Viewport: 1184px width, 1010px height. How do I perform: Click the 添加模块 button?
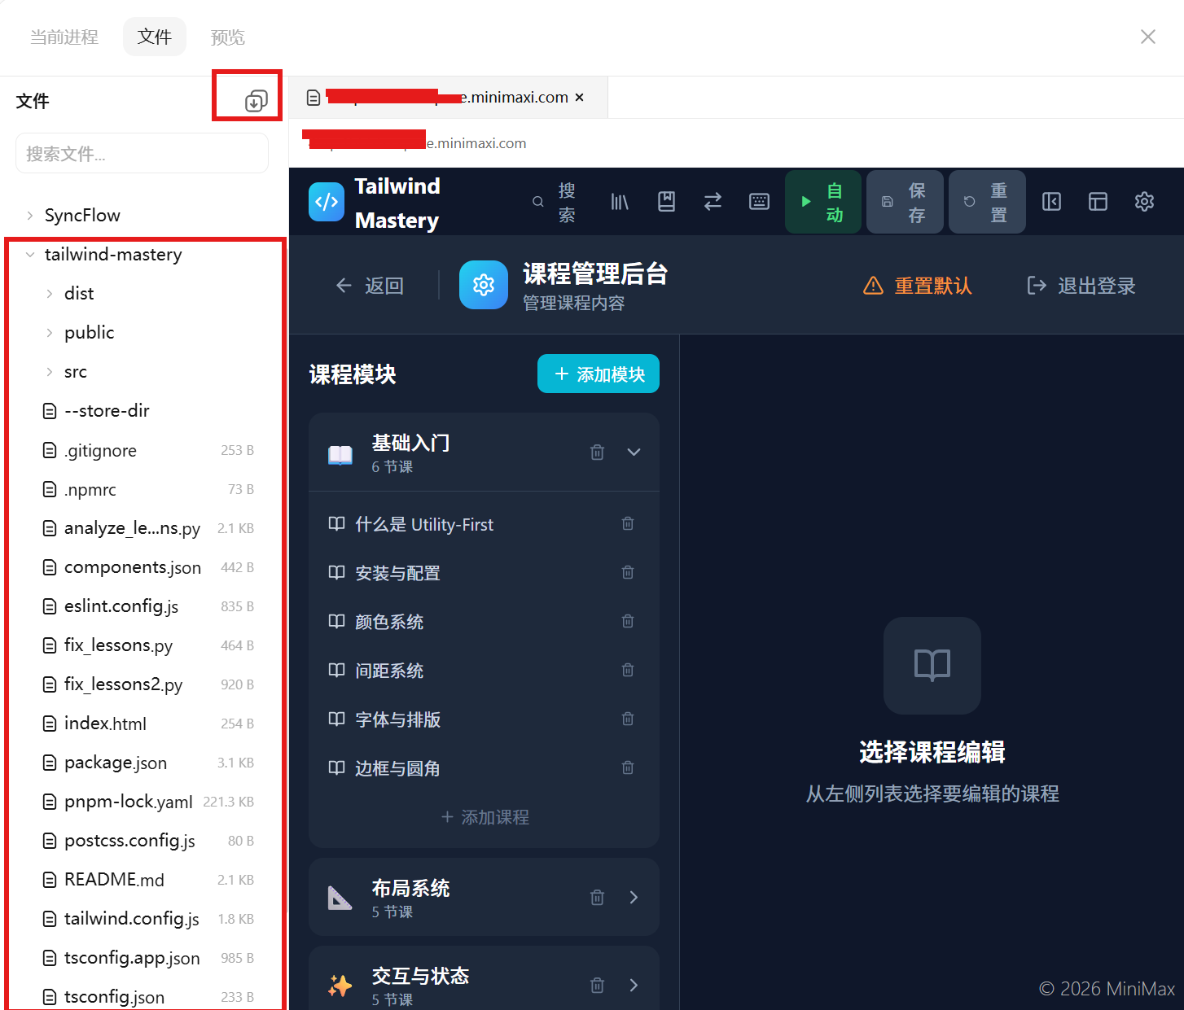point(598,374)
